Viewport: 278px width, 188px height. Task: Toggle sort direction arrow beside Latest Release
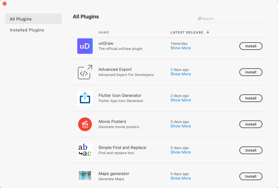tap(208, 32)
